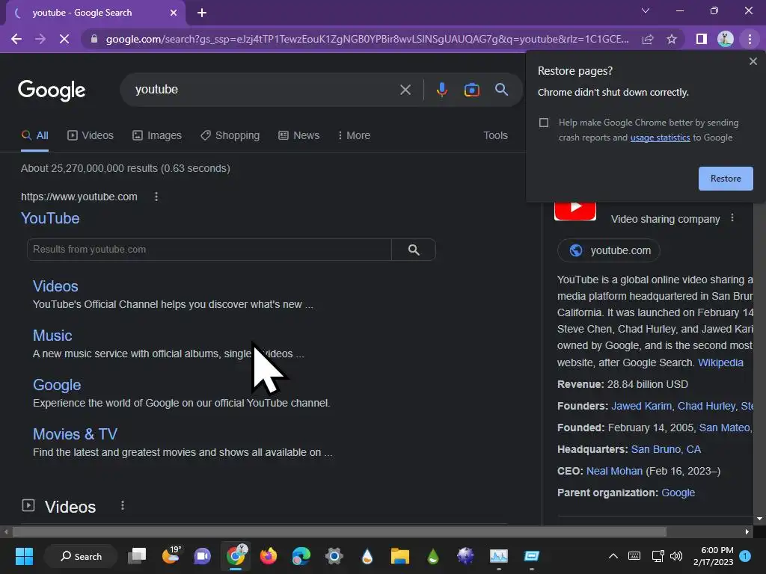Open File Explorer from the taskbar
The width and height of the screenshot is (766, 574).
[x=399, y=556]
